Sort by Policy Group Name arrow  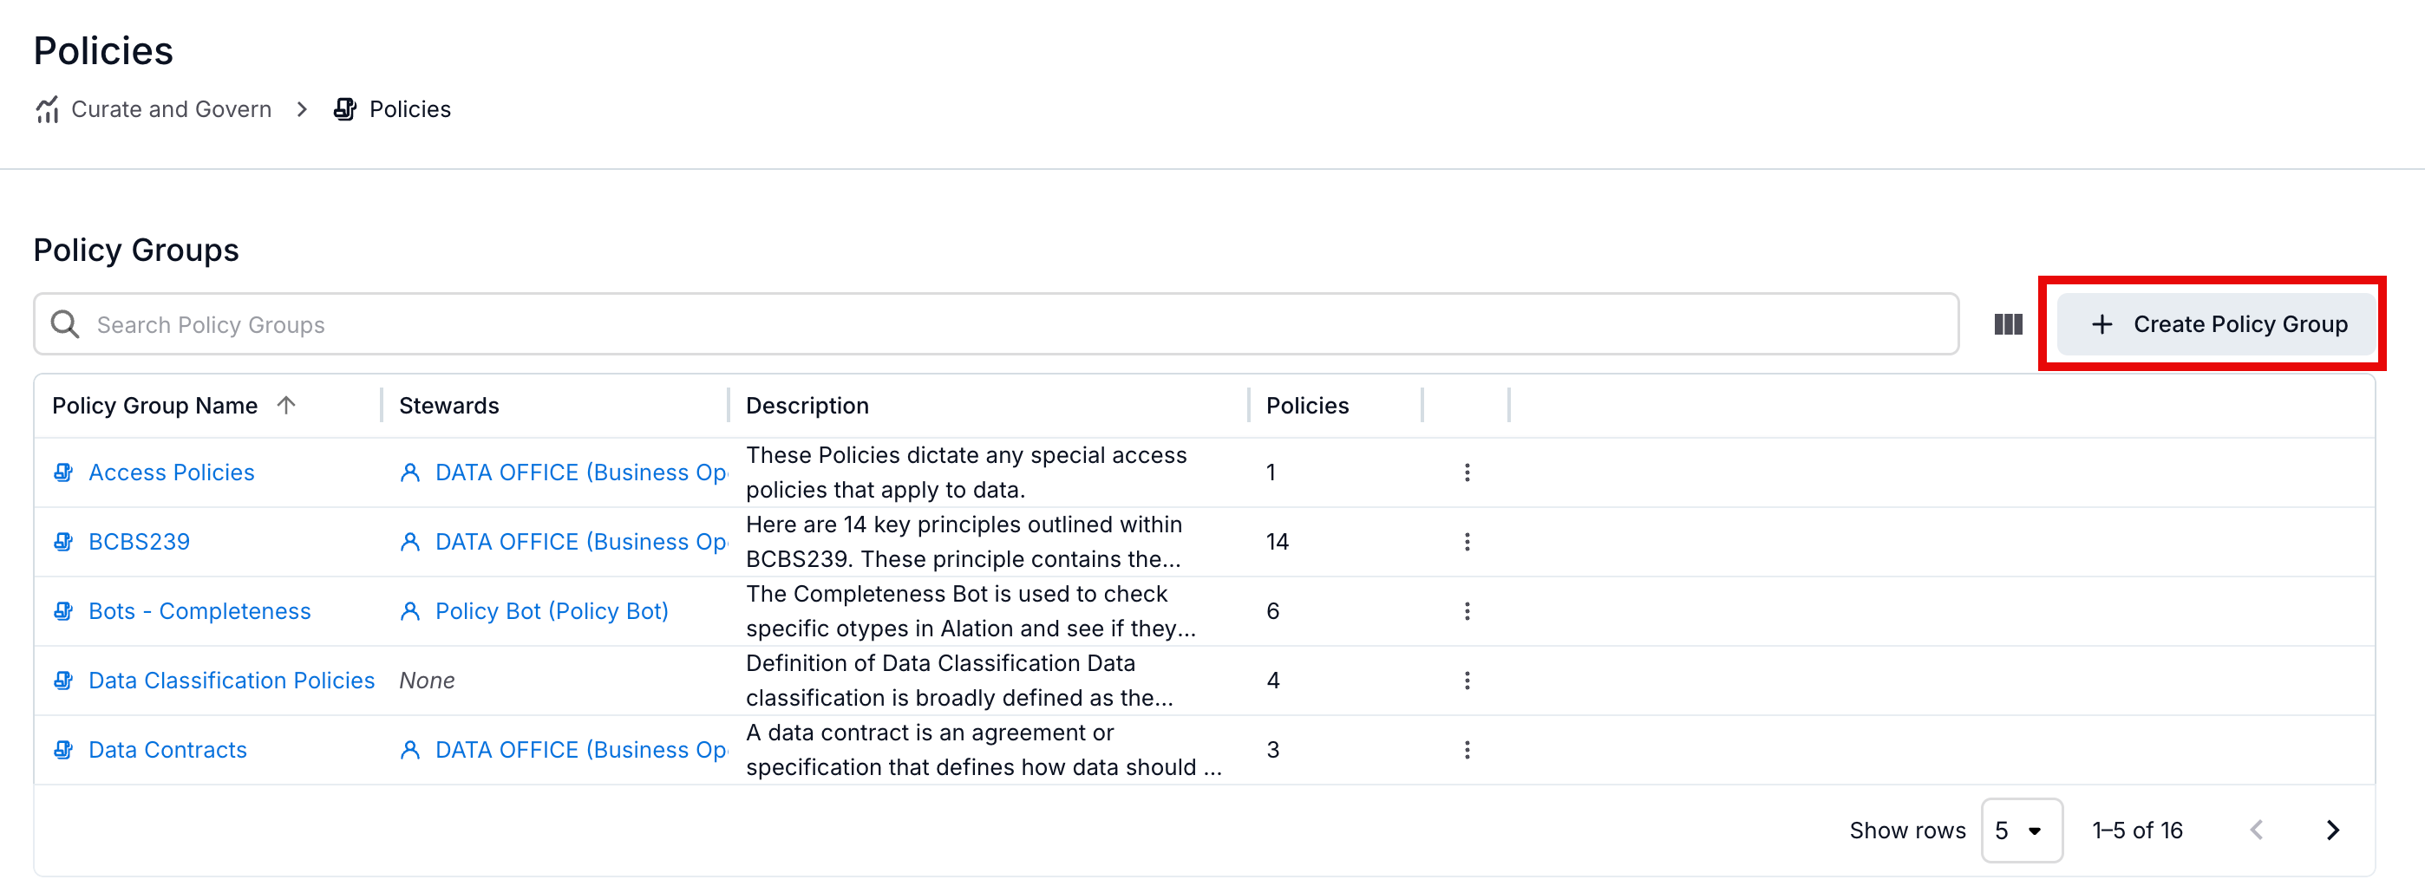point(286,406)
